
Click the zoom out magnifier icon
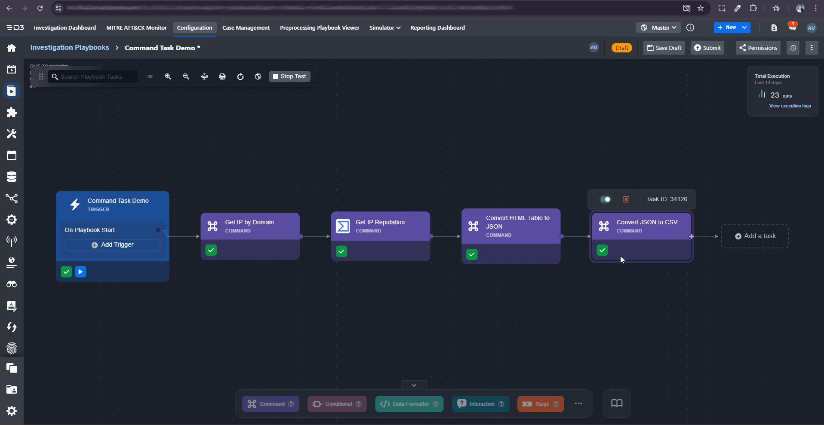click(186, 76)
